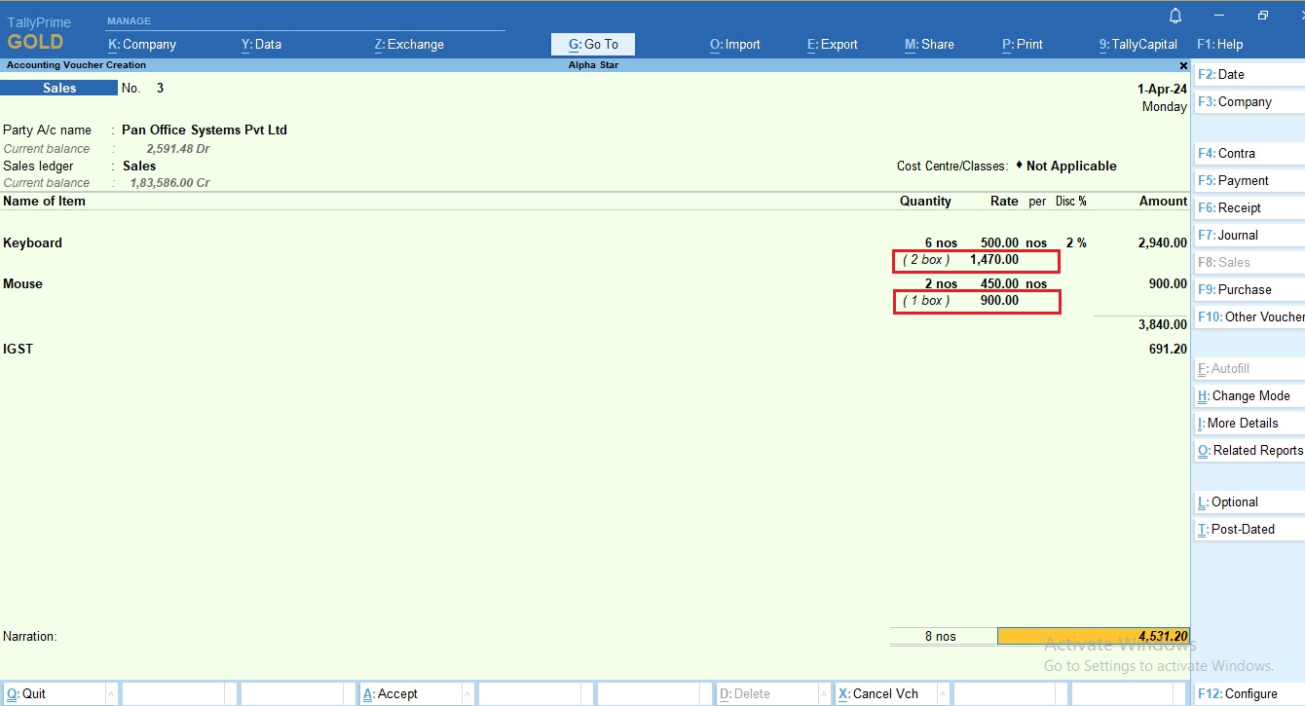Expand O Related Reports list
1305x706 pixels.
click(x=1250, y=450)
